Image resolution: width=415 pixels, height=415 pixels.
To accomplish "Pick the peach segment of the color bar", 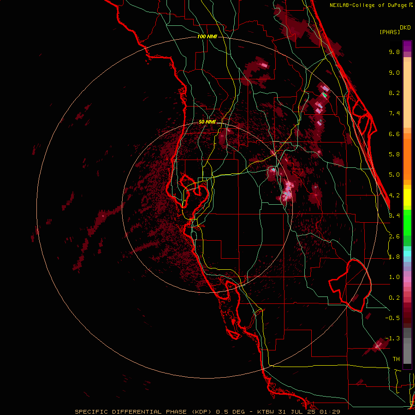I will coord(407,93).
